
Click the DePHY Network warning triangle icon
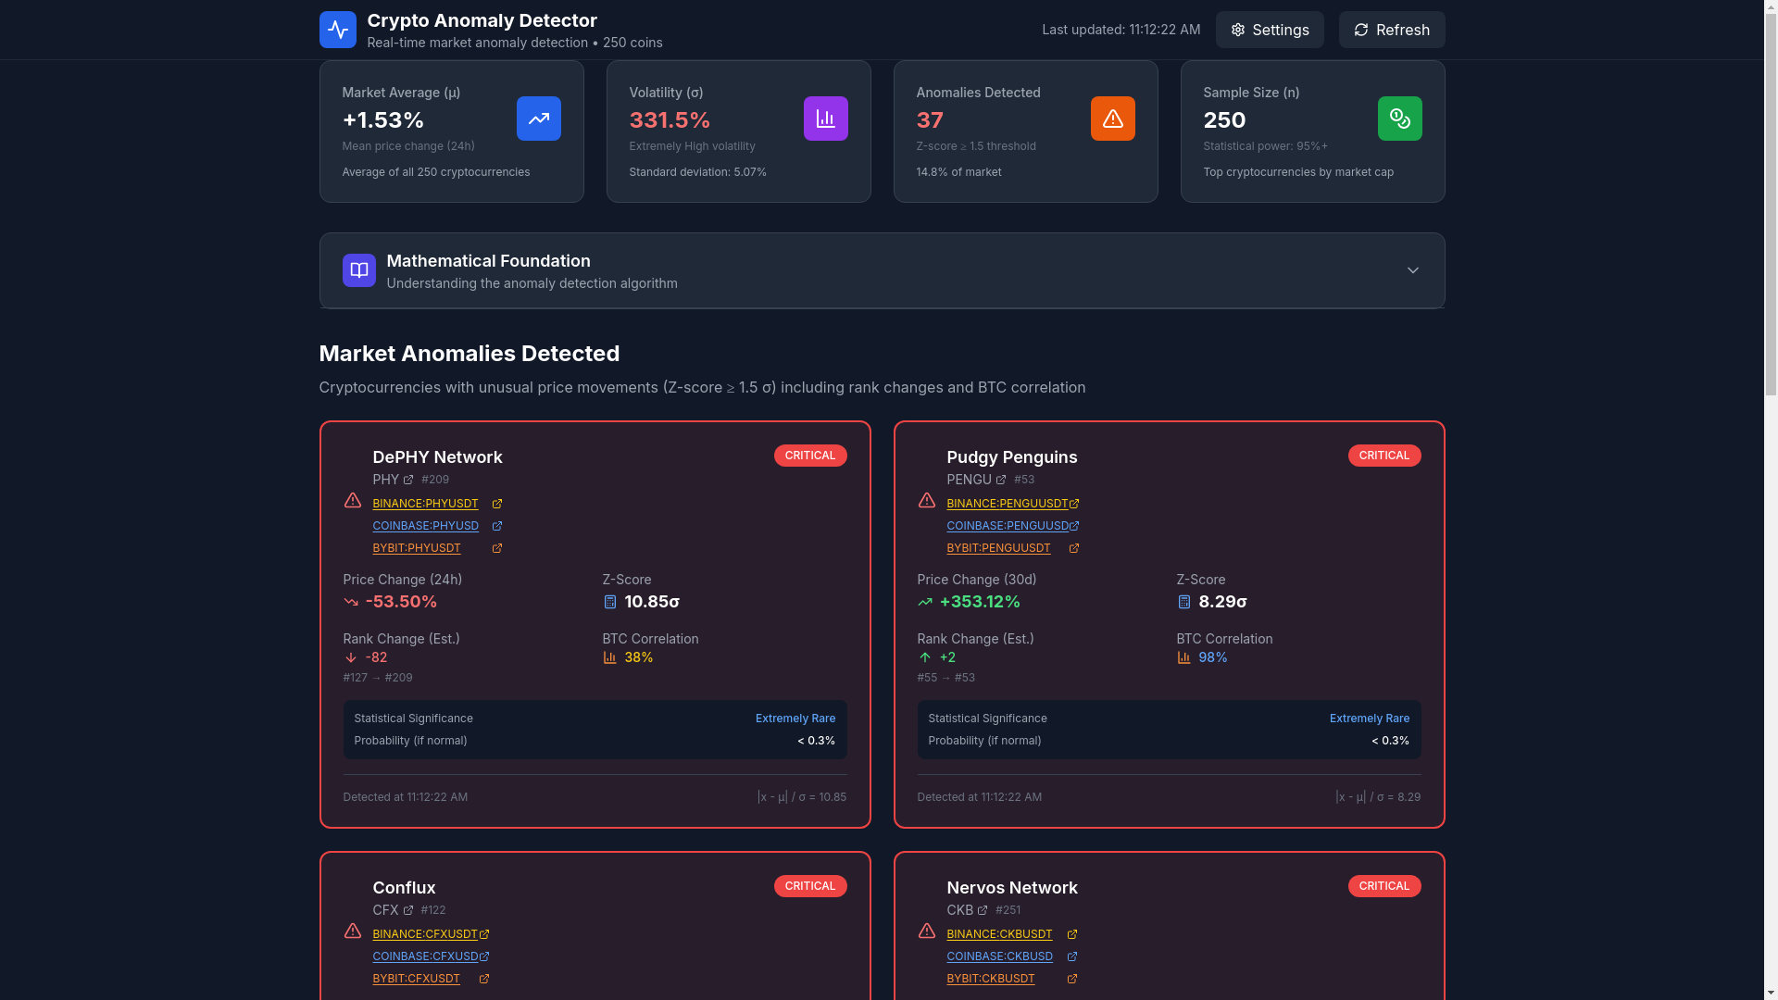(x=352, y=500)
